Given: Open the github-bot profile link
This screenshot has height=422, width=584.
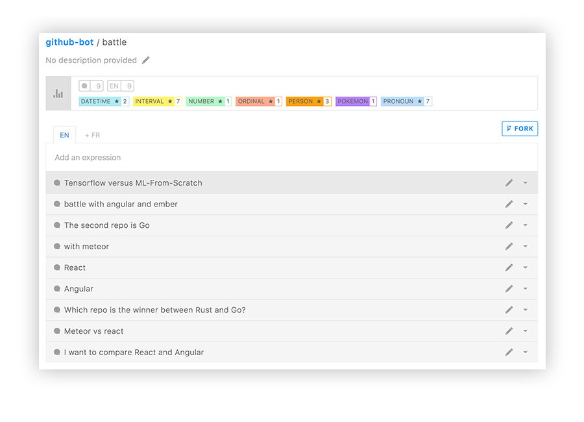Looking at the screenshot, I should (69, 42).
